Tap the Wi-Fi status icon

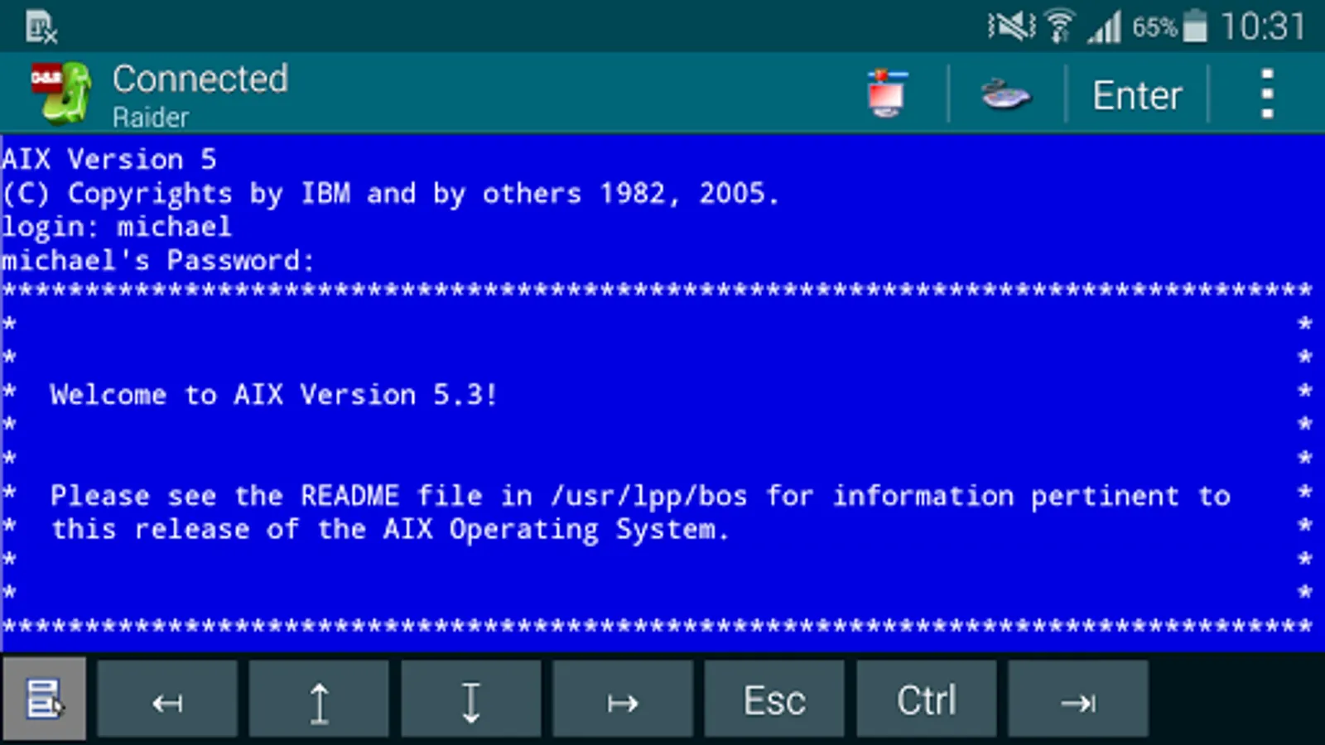1059,26
